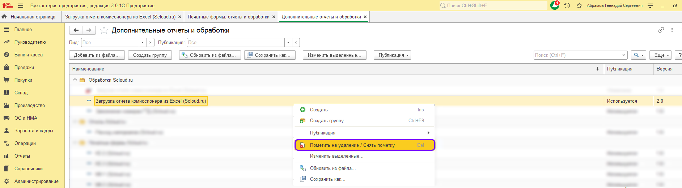Open the Еще dropdown menu

661,55
